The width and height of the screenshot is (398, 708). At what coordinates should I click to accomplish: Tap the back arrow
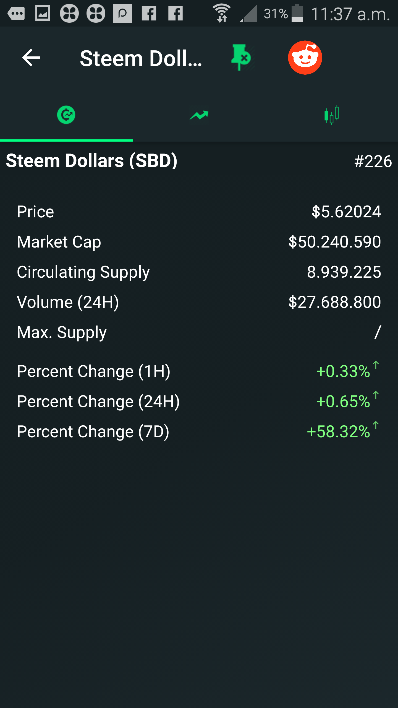(31, 58)
